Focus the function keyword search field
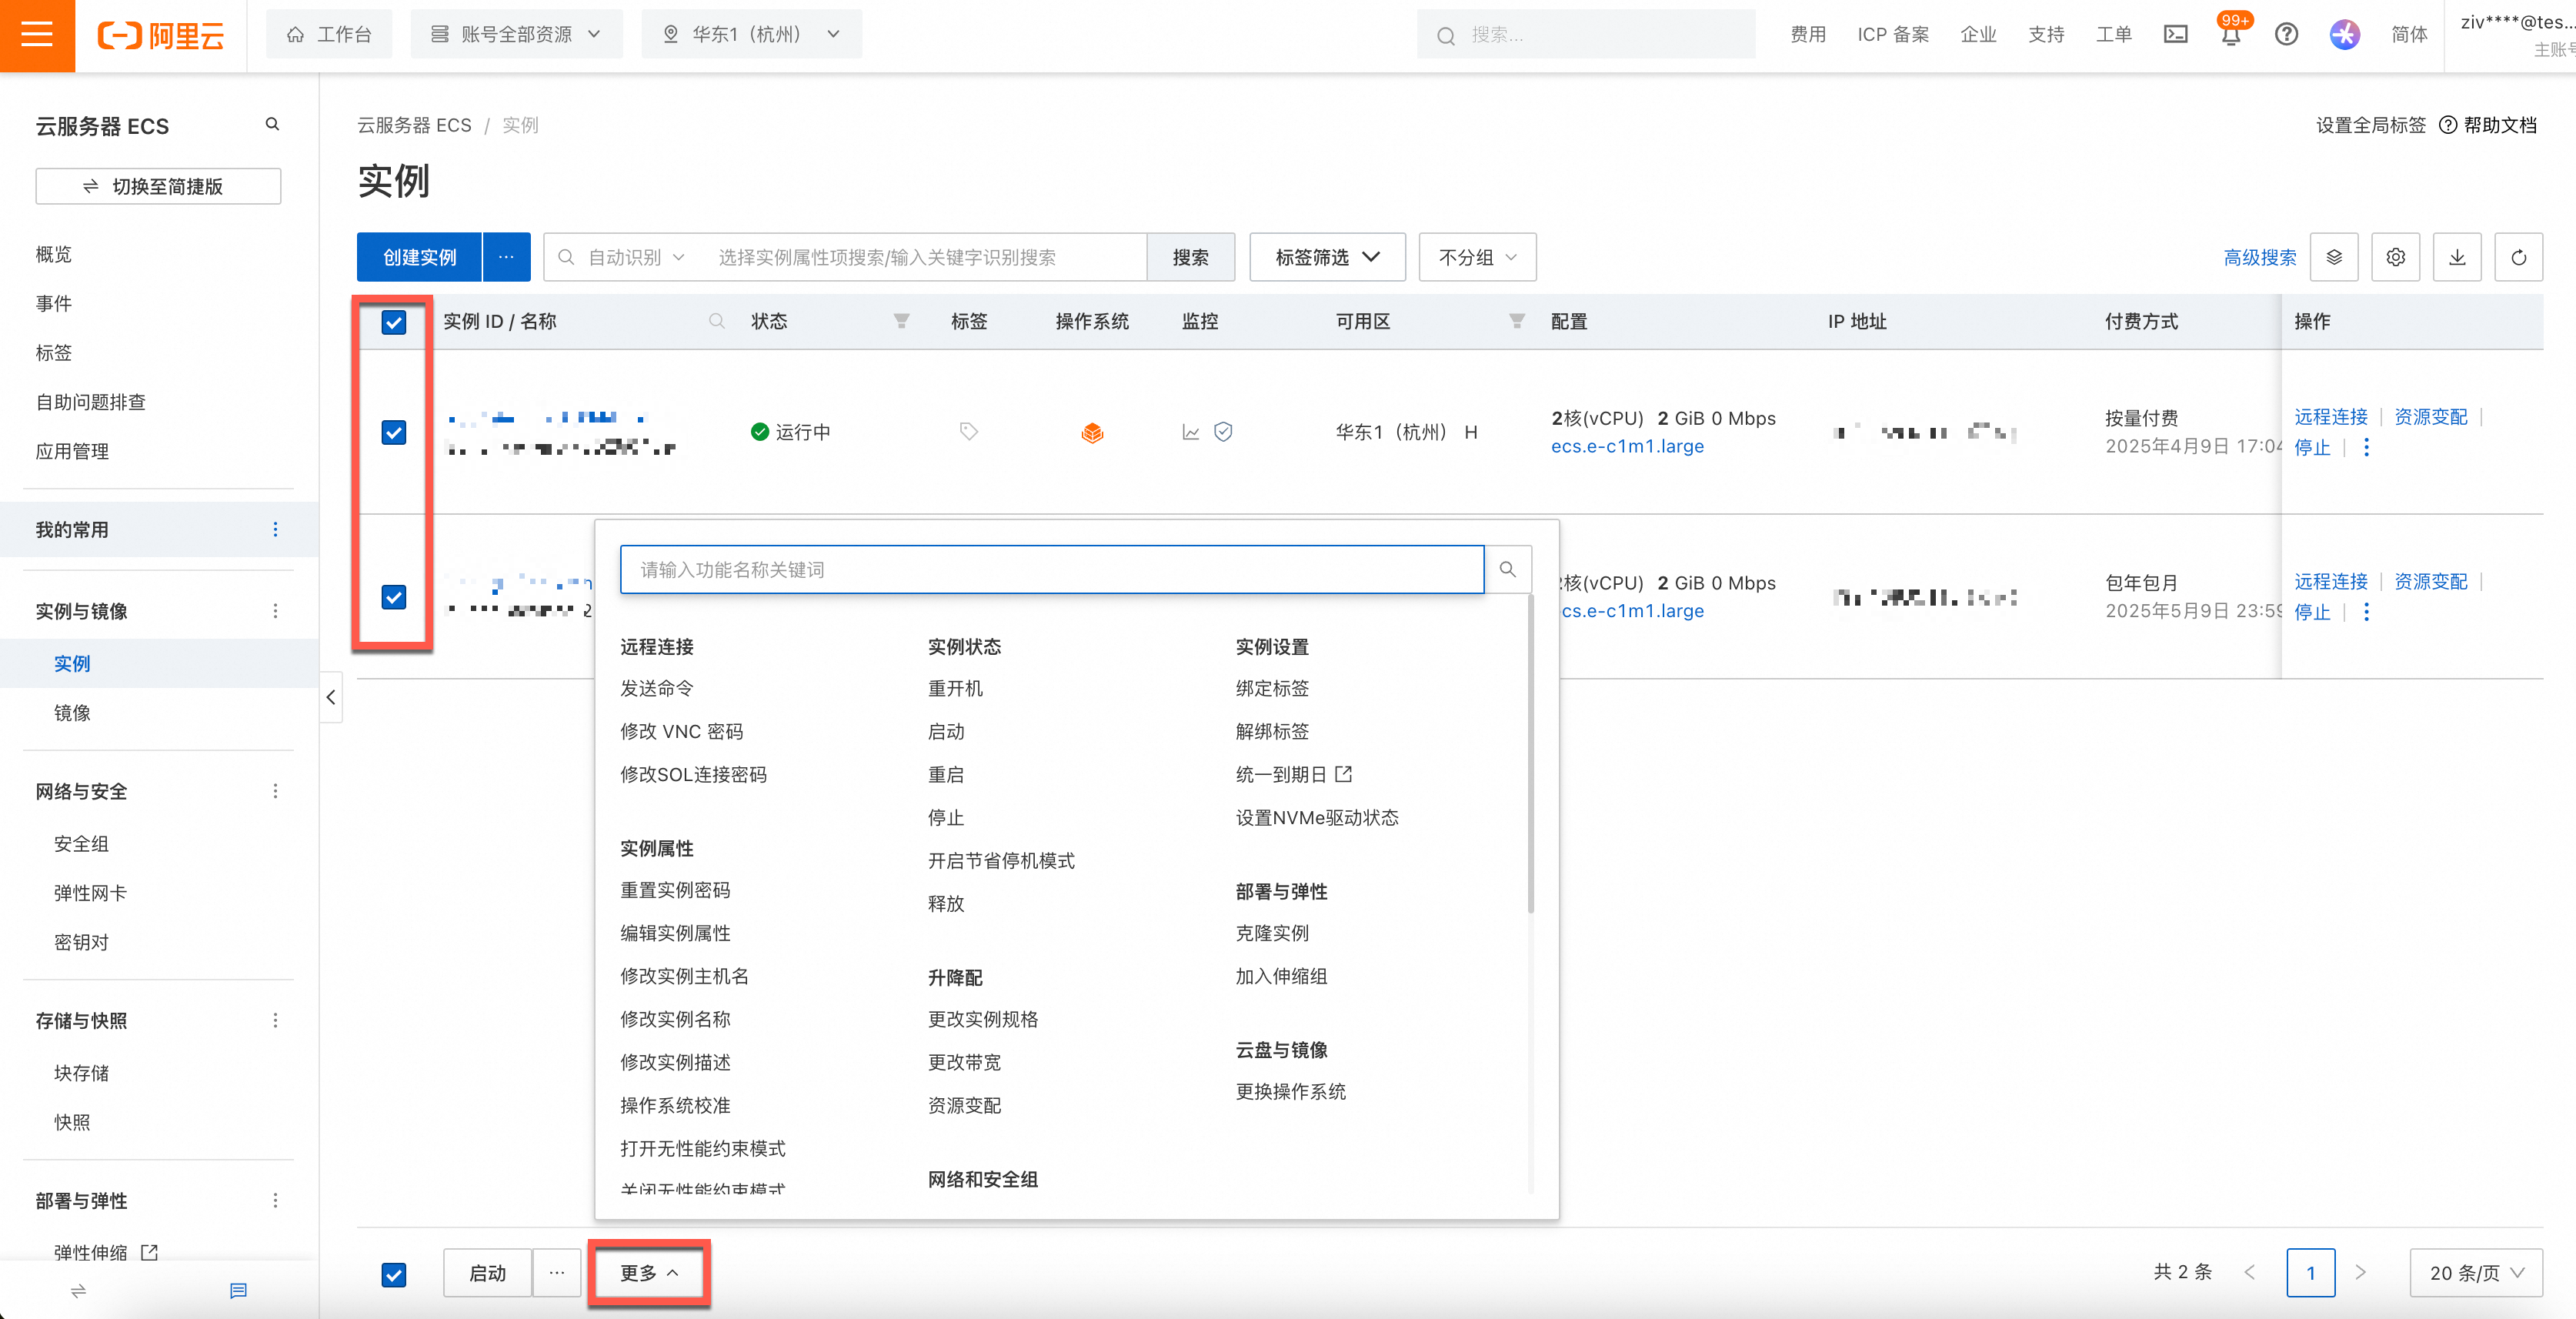The image size is (2576, 1319). click(1051, 569)
